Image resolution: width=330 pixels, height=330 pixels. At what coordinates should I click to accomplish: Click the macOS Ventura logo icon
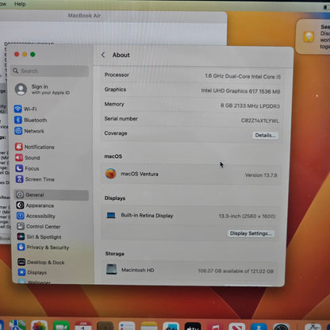111,174
